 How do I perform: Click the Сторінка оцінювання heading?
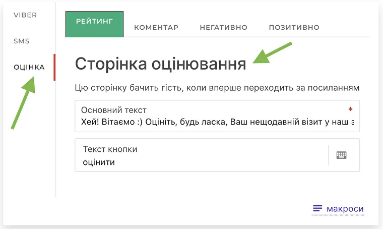160,64
